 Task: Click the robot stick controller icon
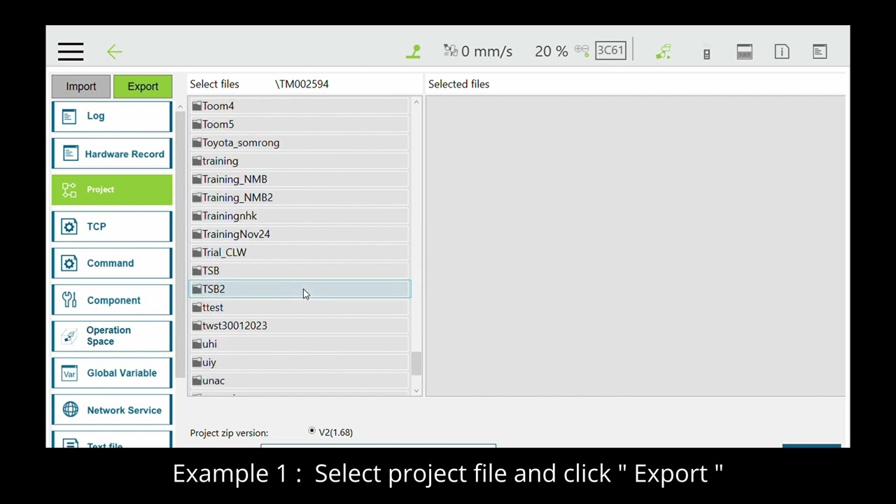707,53
